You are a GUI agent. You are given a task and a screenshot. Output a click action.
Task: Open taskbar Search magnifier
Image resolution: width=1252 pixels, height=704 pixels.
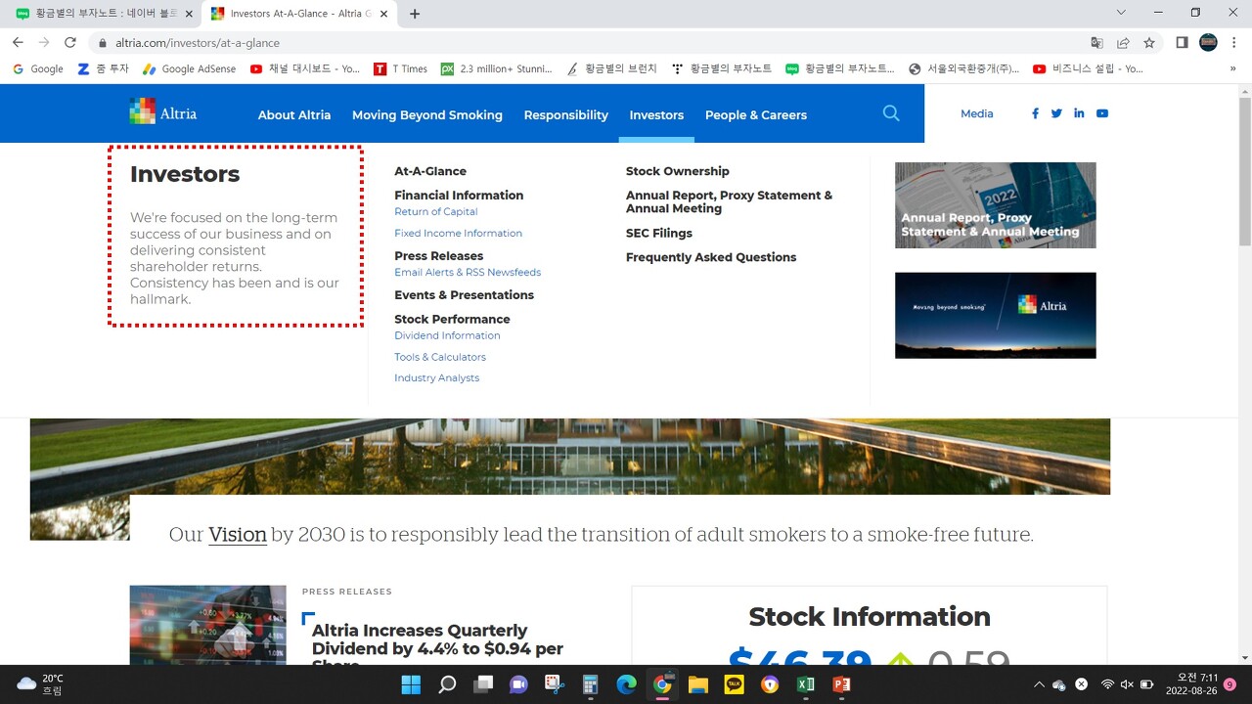click(447, 684)
